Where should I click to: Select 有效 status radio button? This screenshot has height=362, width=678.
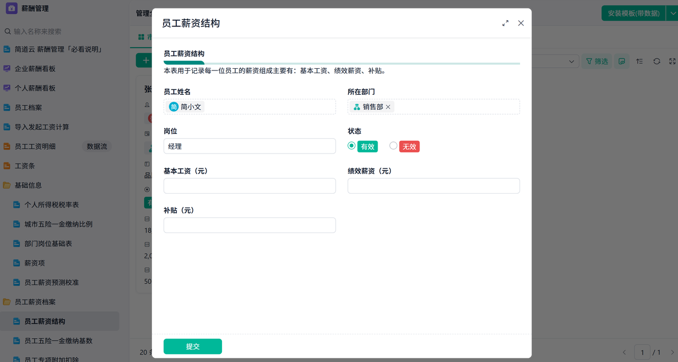click(352, 146)
